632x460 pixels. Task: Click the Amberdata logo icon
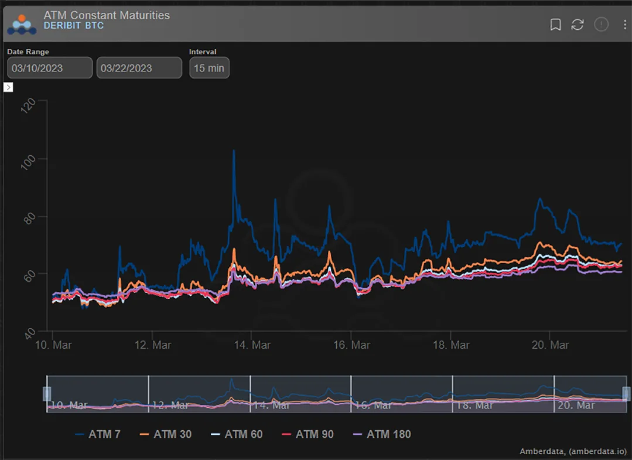click(x=22, y=25)
